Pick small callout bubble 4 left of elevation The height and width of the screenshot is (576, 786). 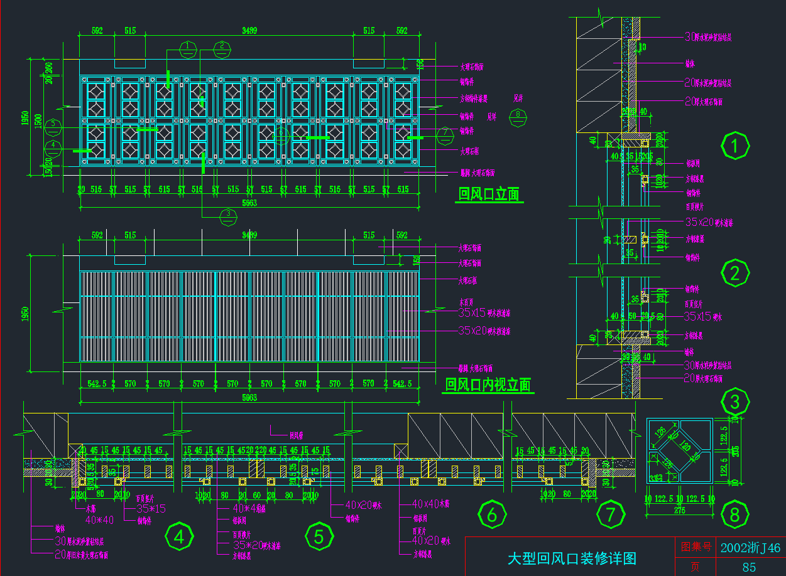tap(53, 146)
